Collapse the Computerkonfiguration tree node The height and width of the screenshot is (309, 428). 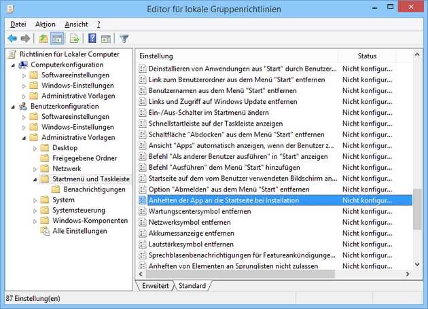click(x=13, y=65)
